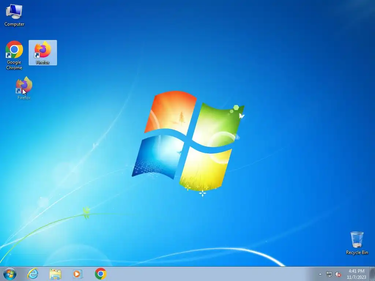
Task: Select the Computer desktop icon
Action: click(x=14, y=15)
